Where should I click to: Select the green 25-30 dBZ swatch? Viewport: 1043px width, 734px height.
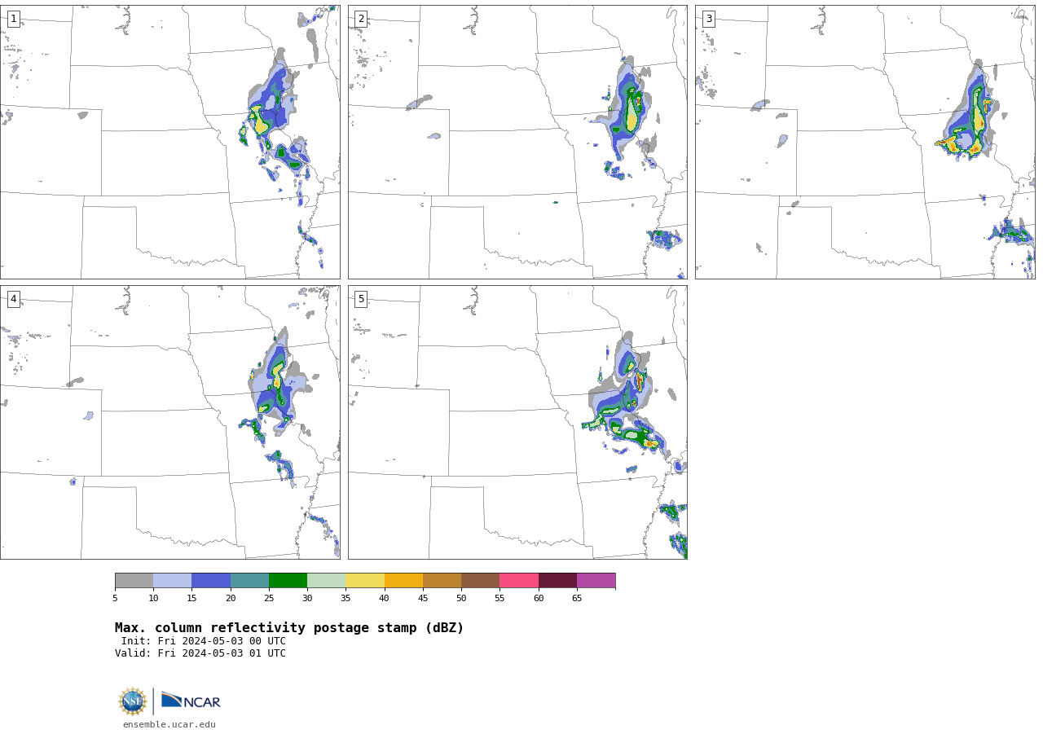click(288, 580)
